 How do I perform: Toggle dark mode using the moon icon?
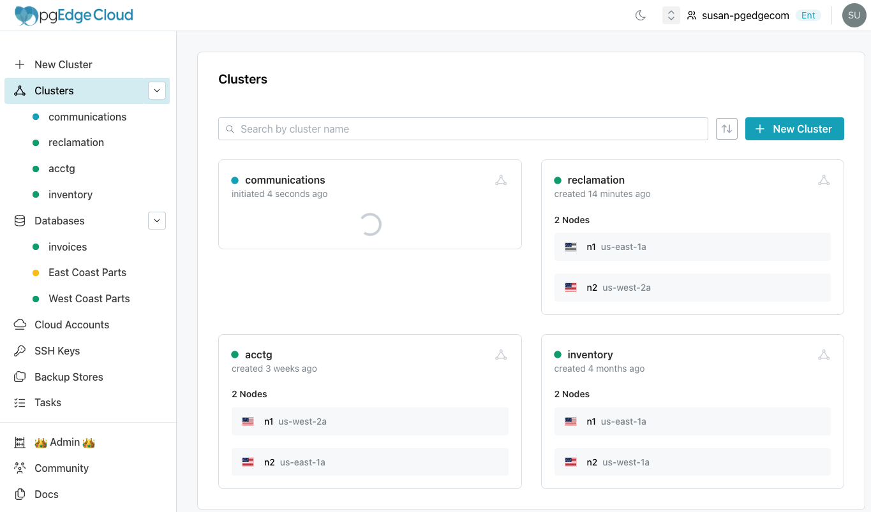click(640, 15)
